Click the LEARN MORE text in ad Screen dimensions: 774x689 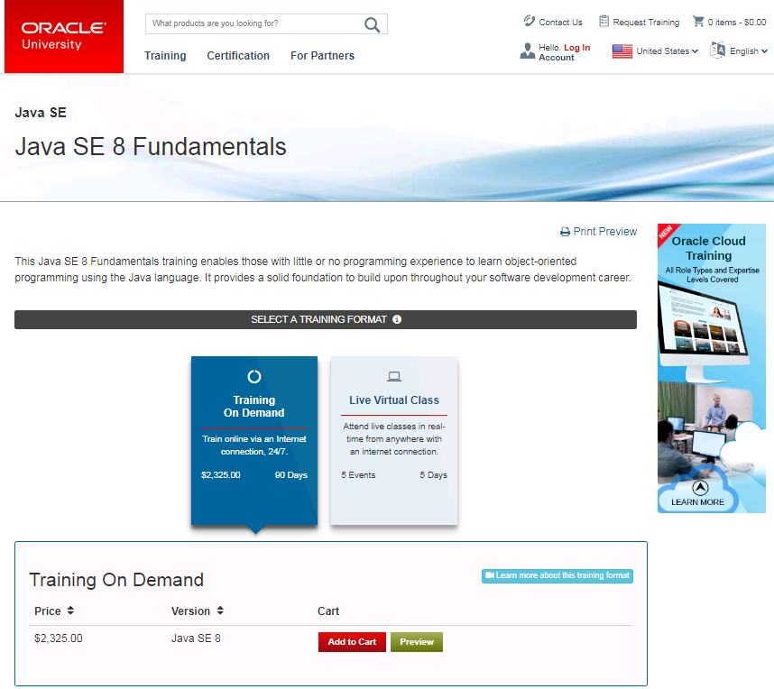(697, 502)
